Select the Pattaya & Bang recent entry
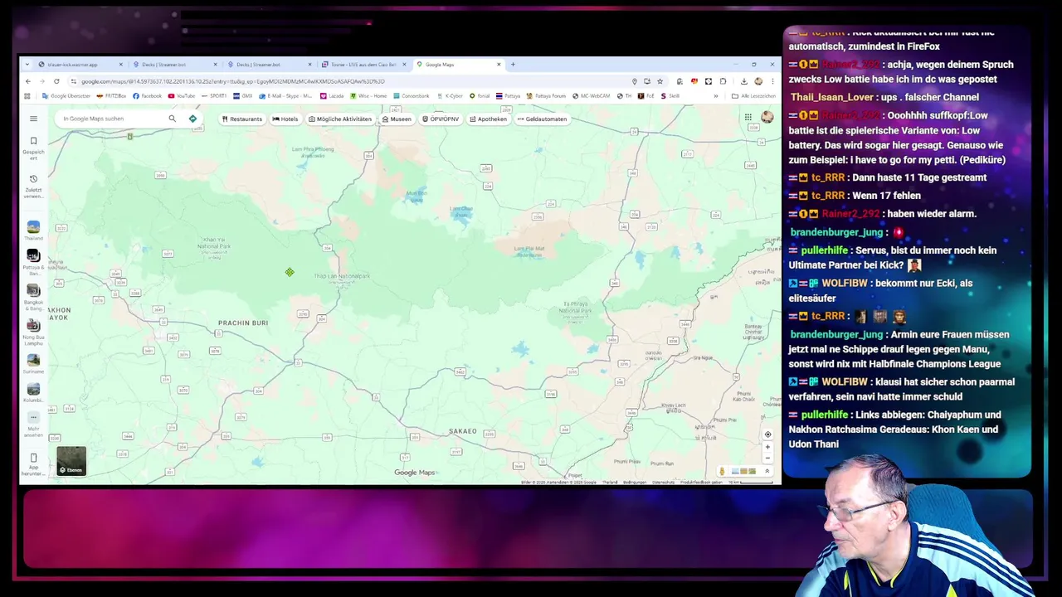This screenshot has height=597, width=1062. pyautogui.click(x=33, y=261)
